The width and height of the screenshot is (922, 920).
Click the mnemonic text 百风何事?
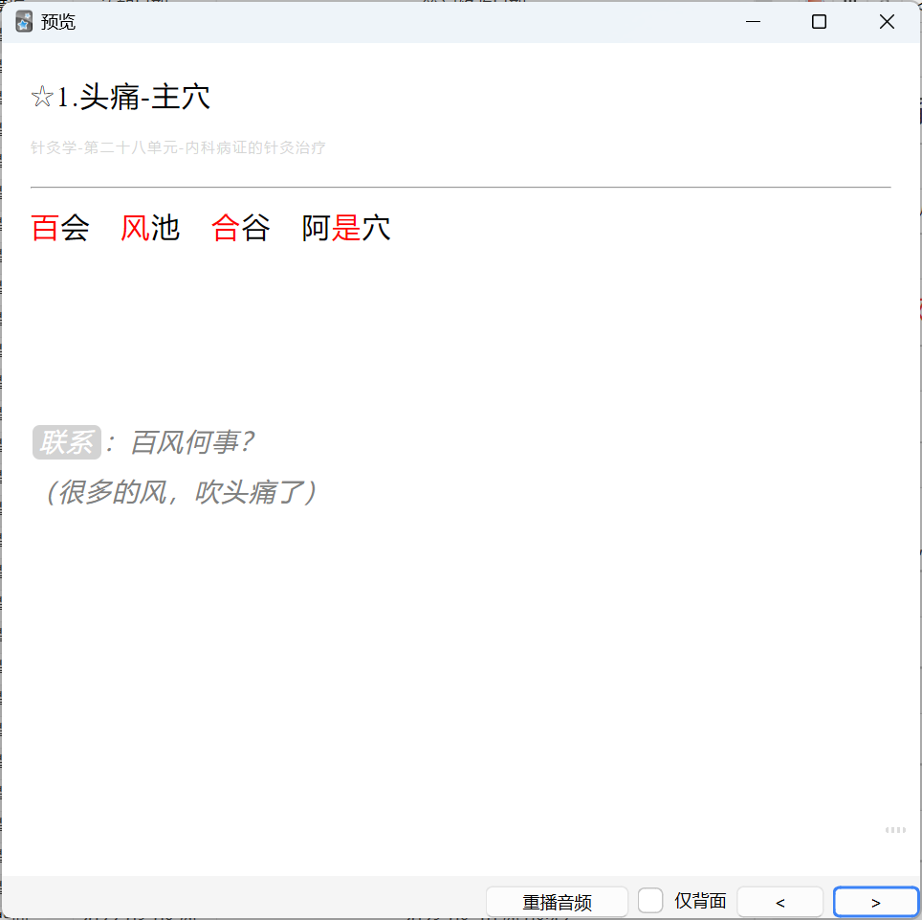[191, 442]
